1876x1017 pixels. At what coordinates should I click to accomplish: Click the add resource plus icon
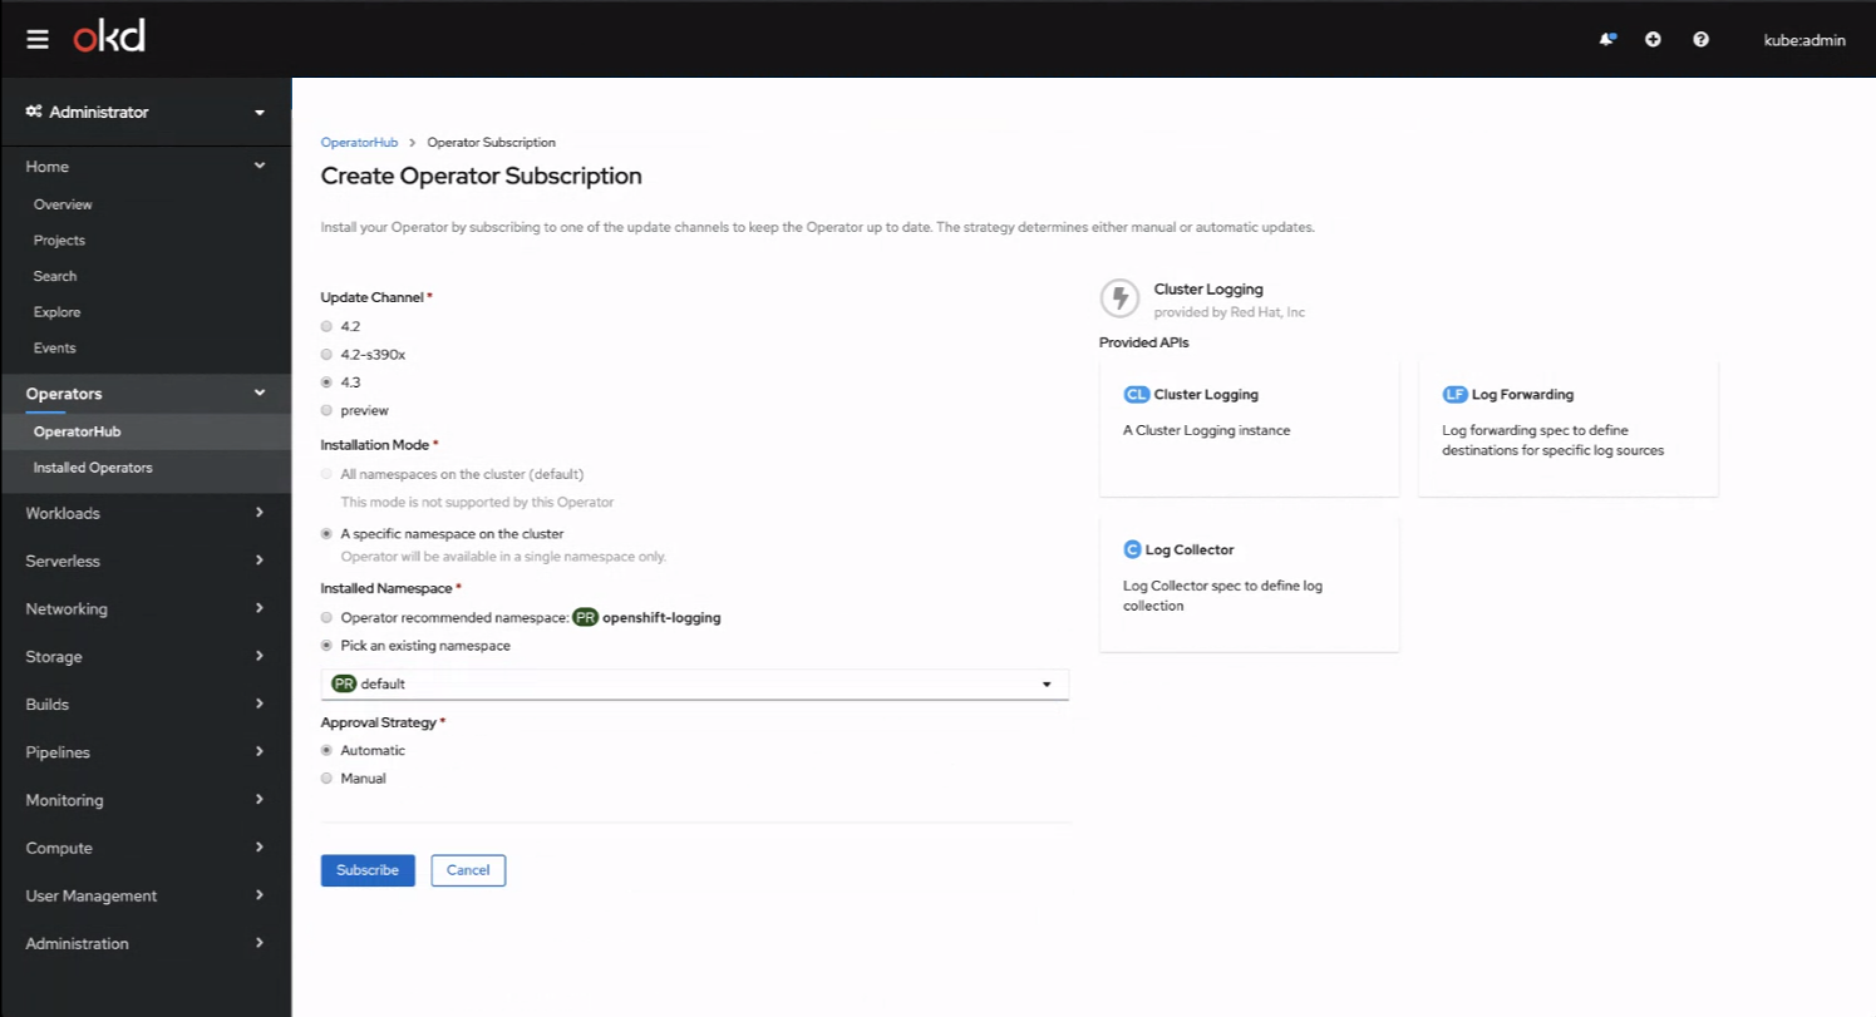click(x=1653, y=39)
